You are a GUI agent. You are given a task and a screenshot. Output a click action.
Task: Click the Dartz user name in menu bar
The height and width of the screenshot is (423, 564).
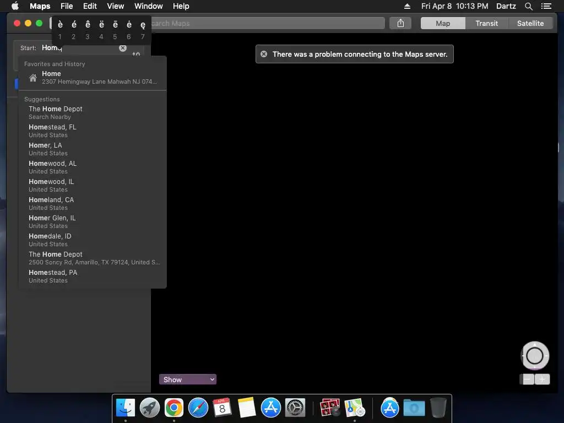[x=506, y=6]
